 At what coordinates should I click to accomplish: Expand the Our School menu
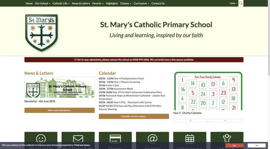(x=43, y=3)
